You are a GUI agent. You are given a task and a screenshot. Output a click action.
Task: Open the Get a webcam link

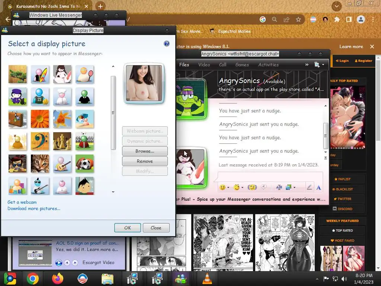(x=22, y=202)
